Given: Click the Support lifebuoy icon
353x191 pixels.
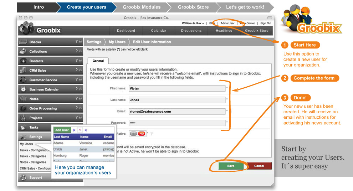Looking at the screenshot, I should coord(23,177).
